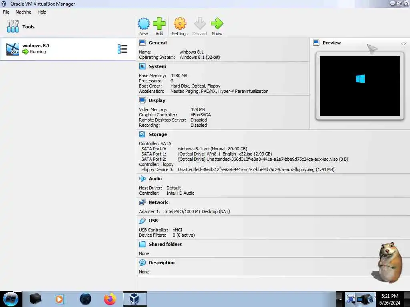This screenshot has width=410, height=307.
Task: Click the winbows 8.1.vdi disk entry
Action: [212, 149]
